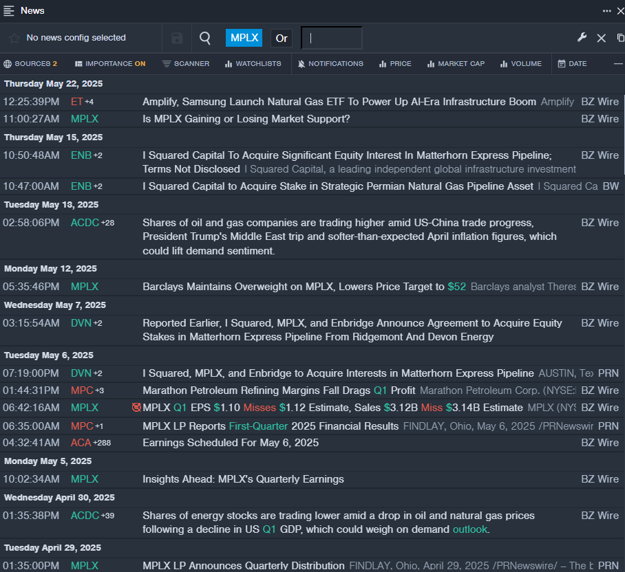The width and height of the screenshot is (625, 572).
Task: Open MPLX LP Reports First-Quarter 2025 Results
Action: [x=271, y=426]
